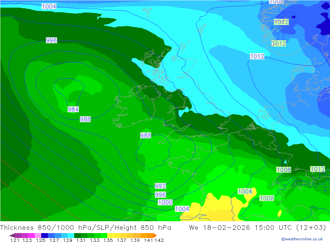Click the purple left arrow of legend
The image size is (330, 242).
pyautogui.click(x=12, y=235)
